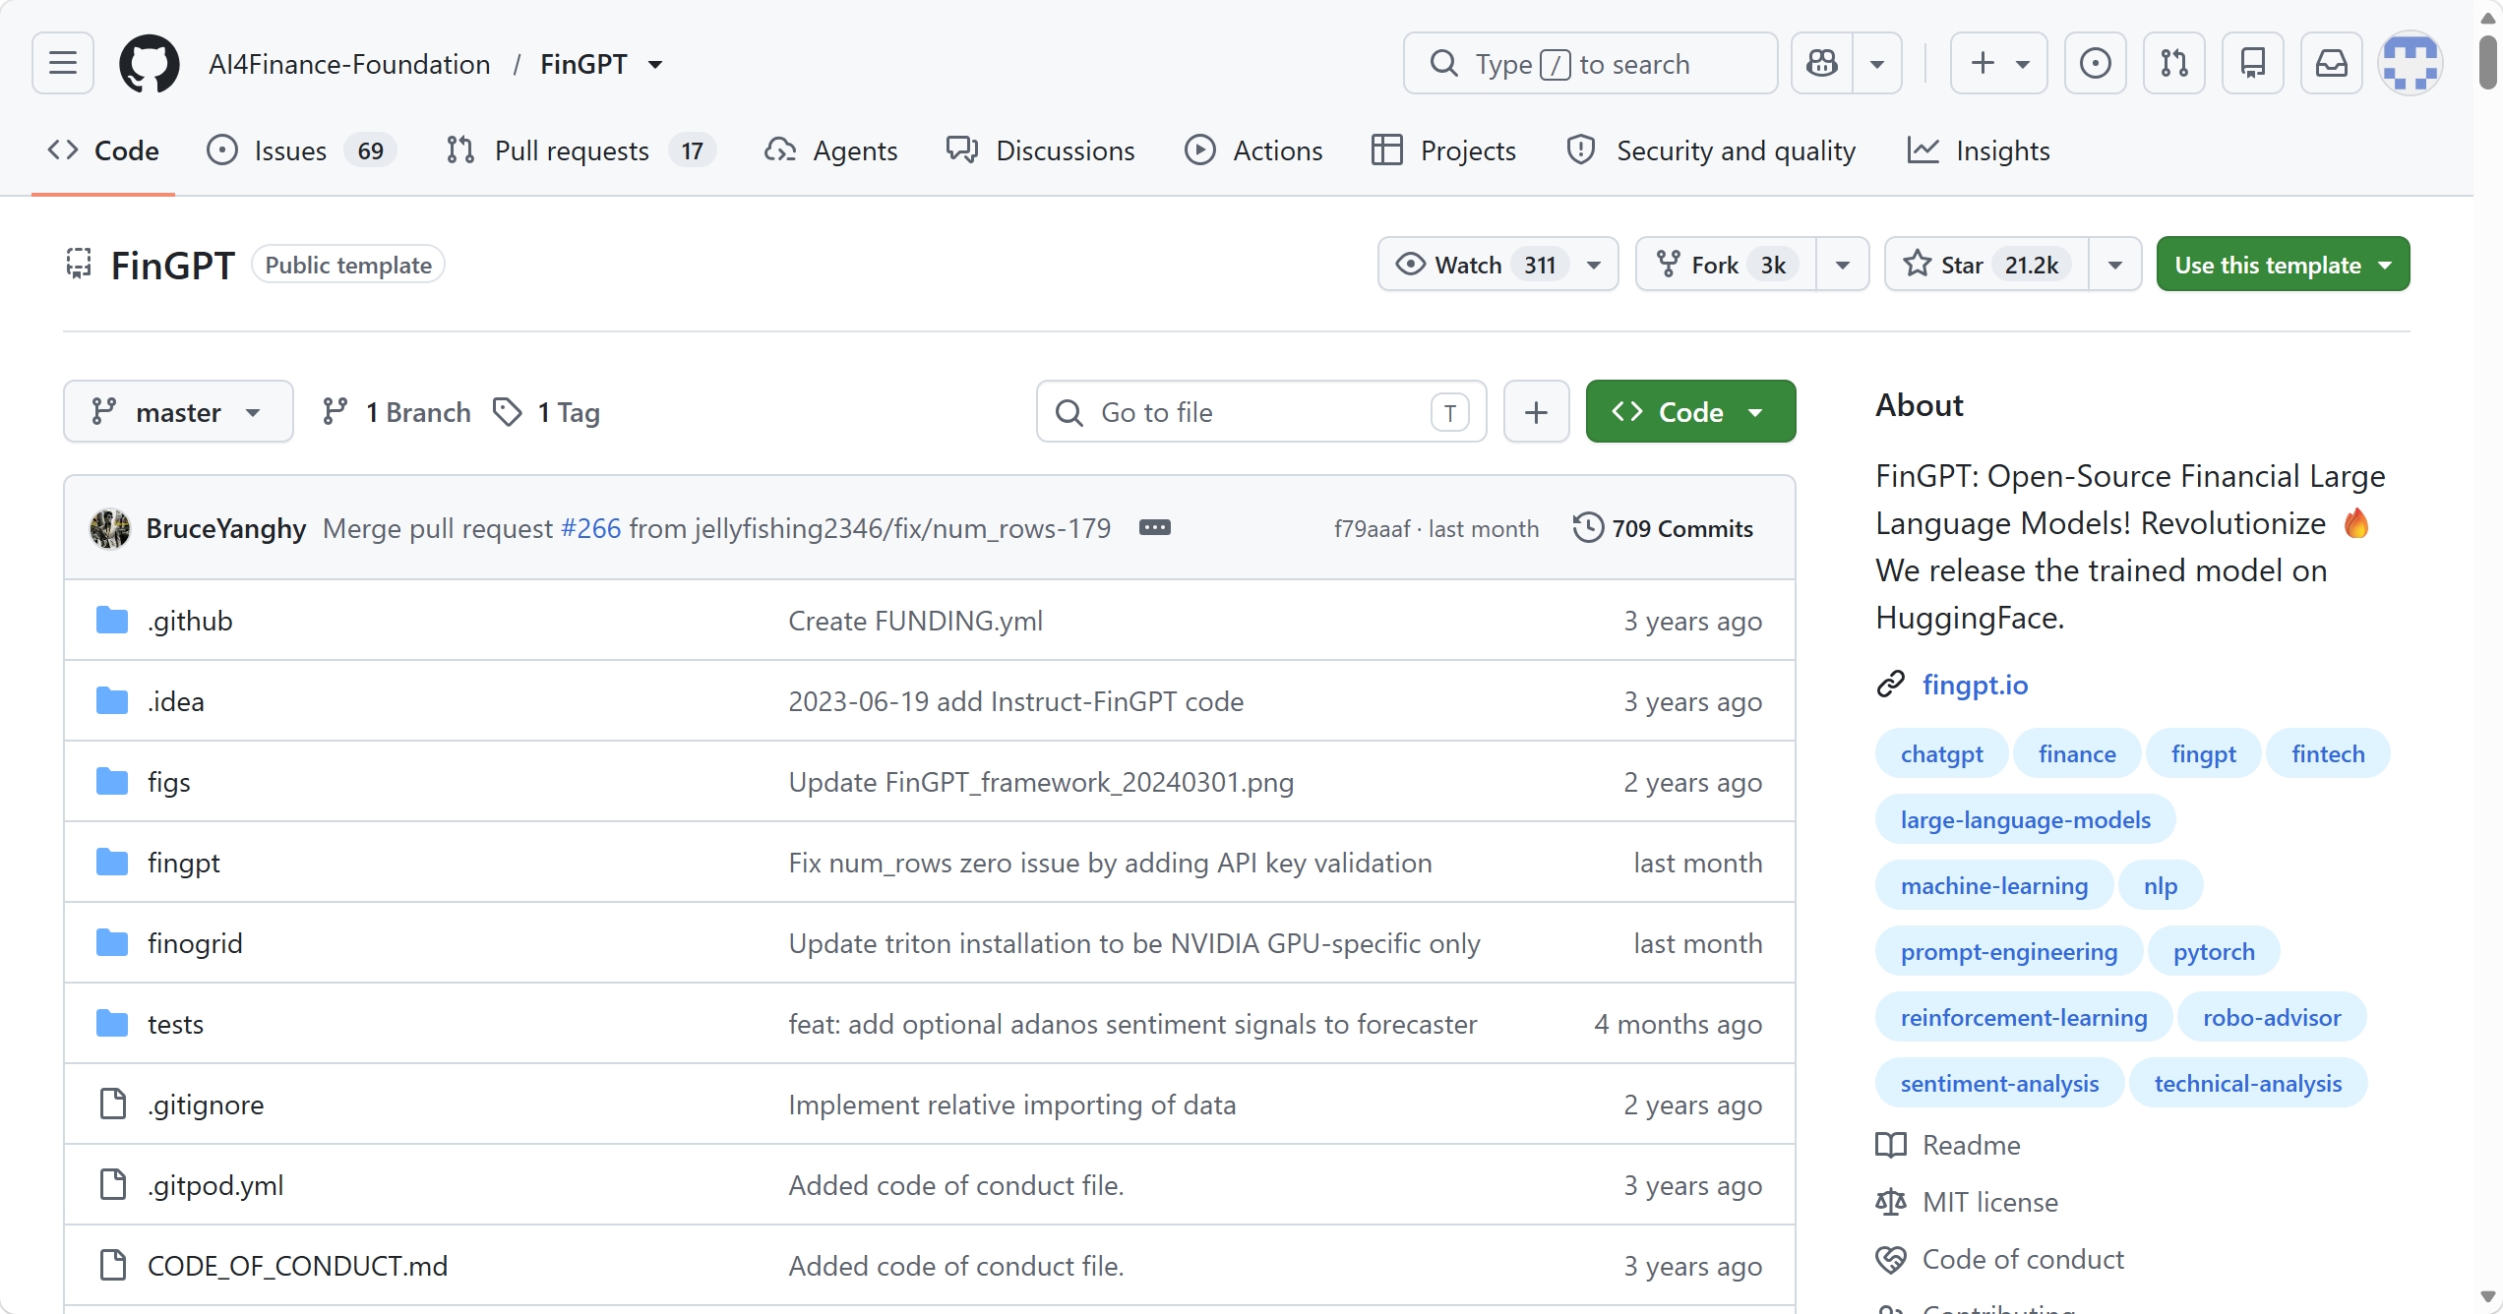Expand the Fork options dropdown
This screenshot has width=2503, height=1314.
point(1843,265)
